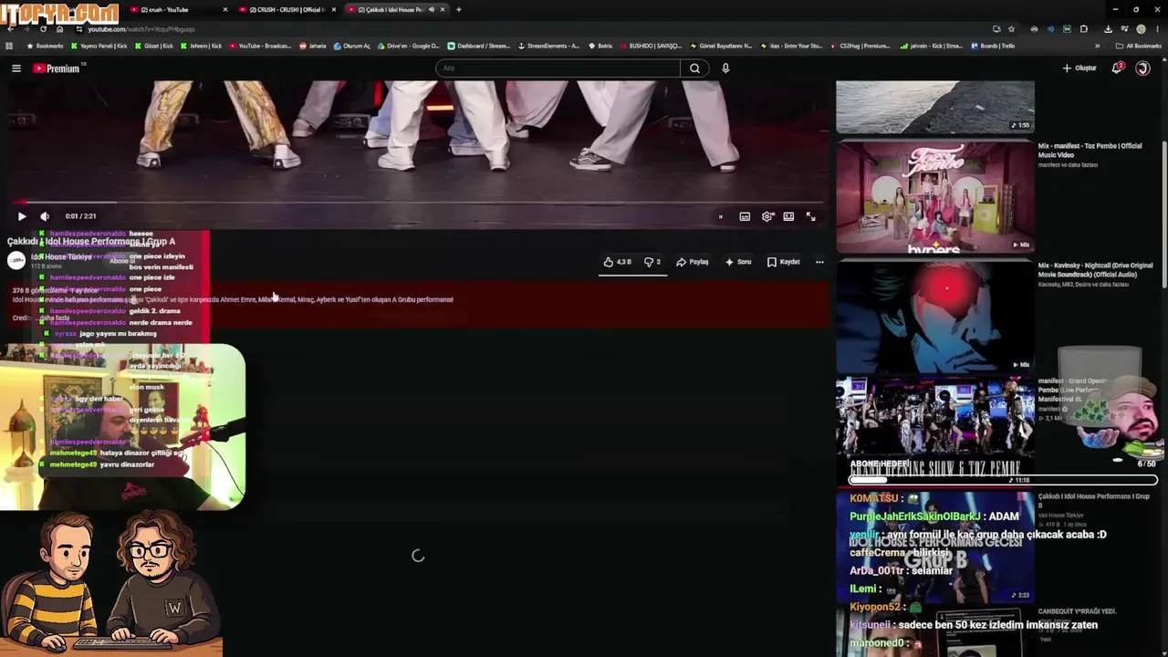Go back using the browser back arrow

pos(10,29)
